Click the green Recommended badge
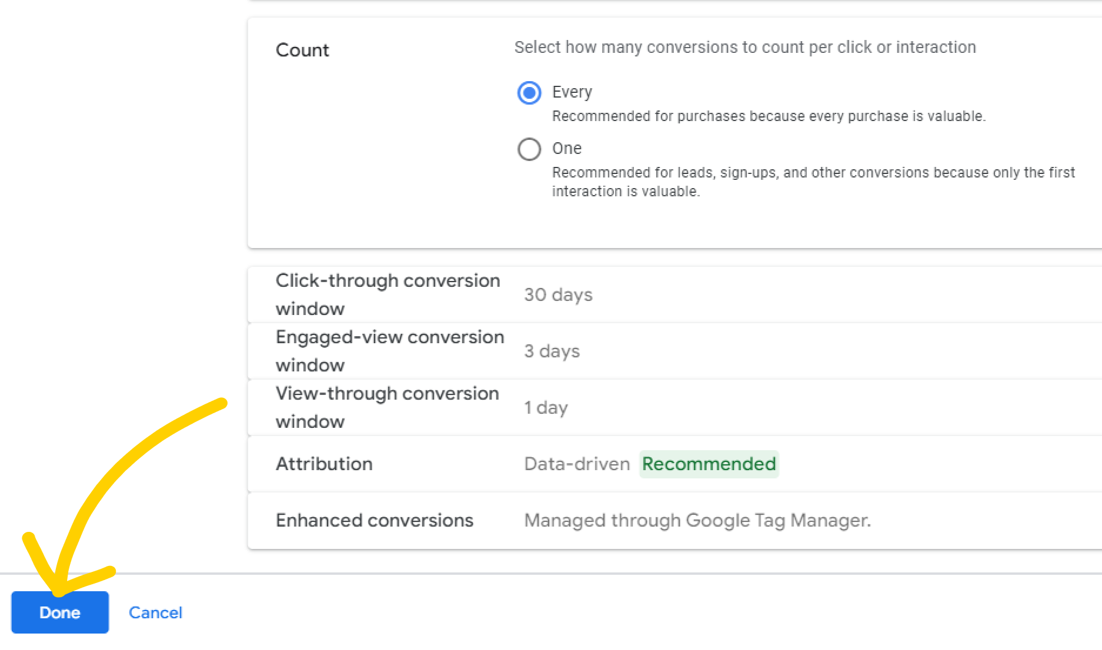This screenshot has height=650, width=1102. pyautogui.click(x=709, y=464)
